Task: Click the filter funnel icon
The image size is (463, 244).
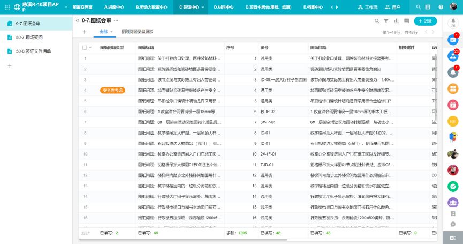Action: 386,21
